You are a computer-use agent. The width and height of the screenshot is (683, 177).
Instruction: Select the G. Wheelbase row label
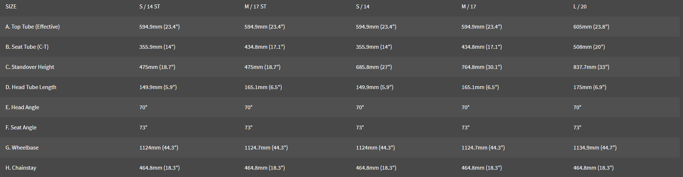[22, 148]
